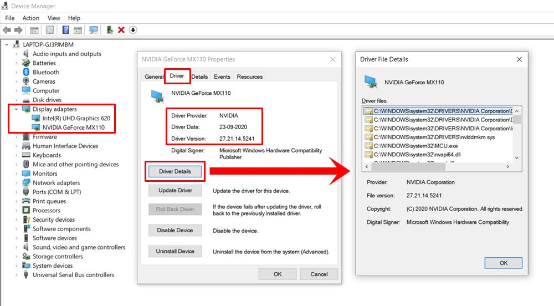Click the Storage controllers category icon
This screenshot has height=306, width=554.
[x=26, y=256]
